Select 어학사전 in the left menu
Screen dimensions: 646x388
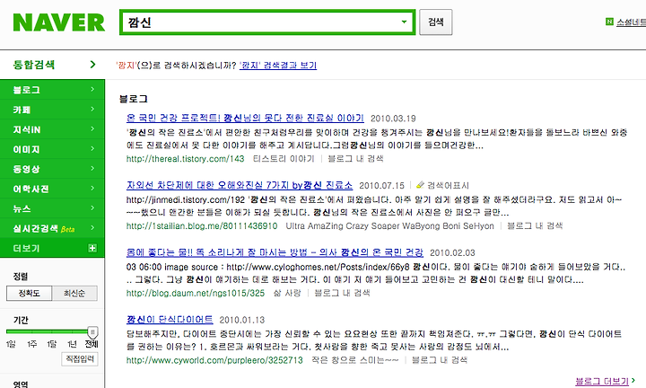[52, 189]
